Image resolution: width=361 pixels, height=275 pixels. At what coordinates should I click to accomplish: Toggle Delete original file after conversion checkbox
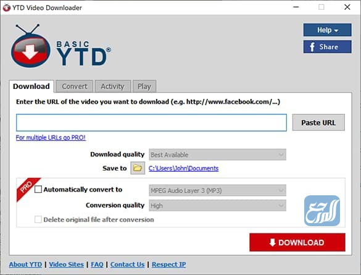[x=38, y=219]
